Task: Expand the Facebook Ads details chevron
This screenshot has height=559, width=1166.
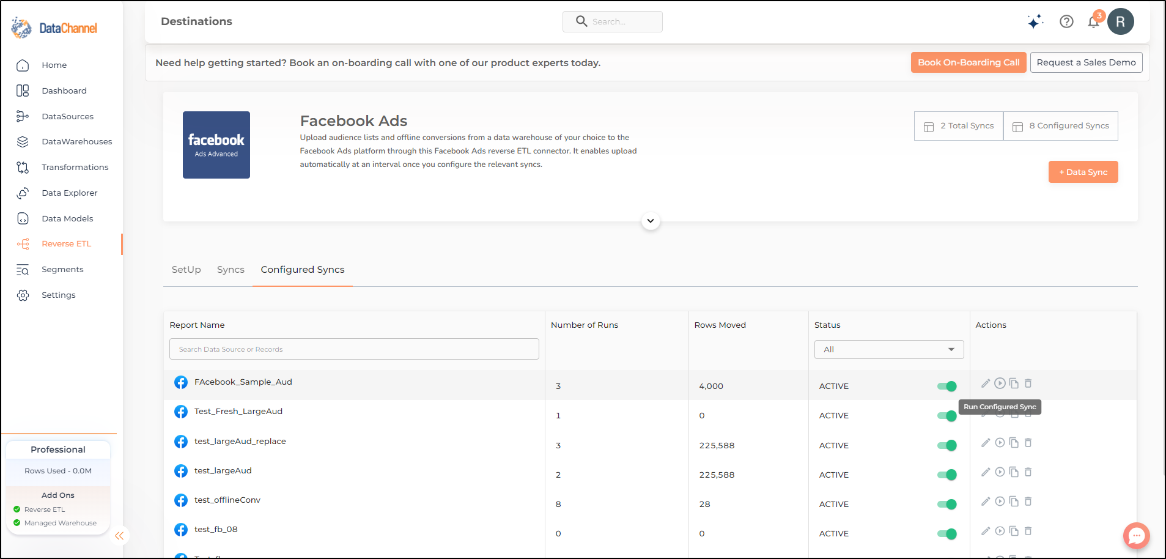Action: point(651,221)
